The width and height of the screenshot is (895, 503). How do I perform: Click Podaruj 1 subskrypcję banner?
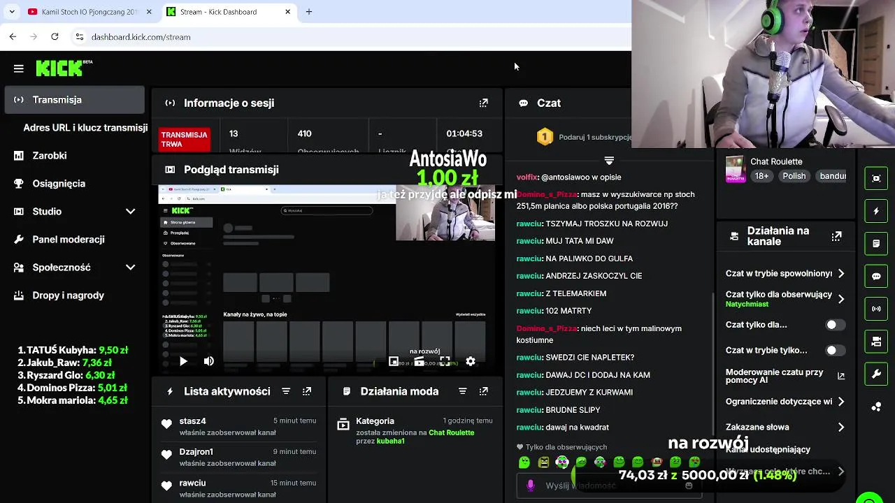pos(583,137)
